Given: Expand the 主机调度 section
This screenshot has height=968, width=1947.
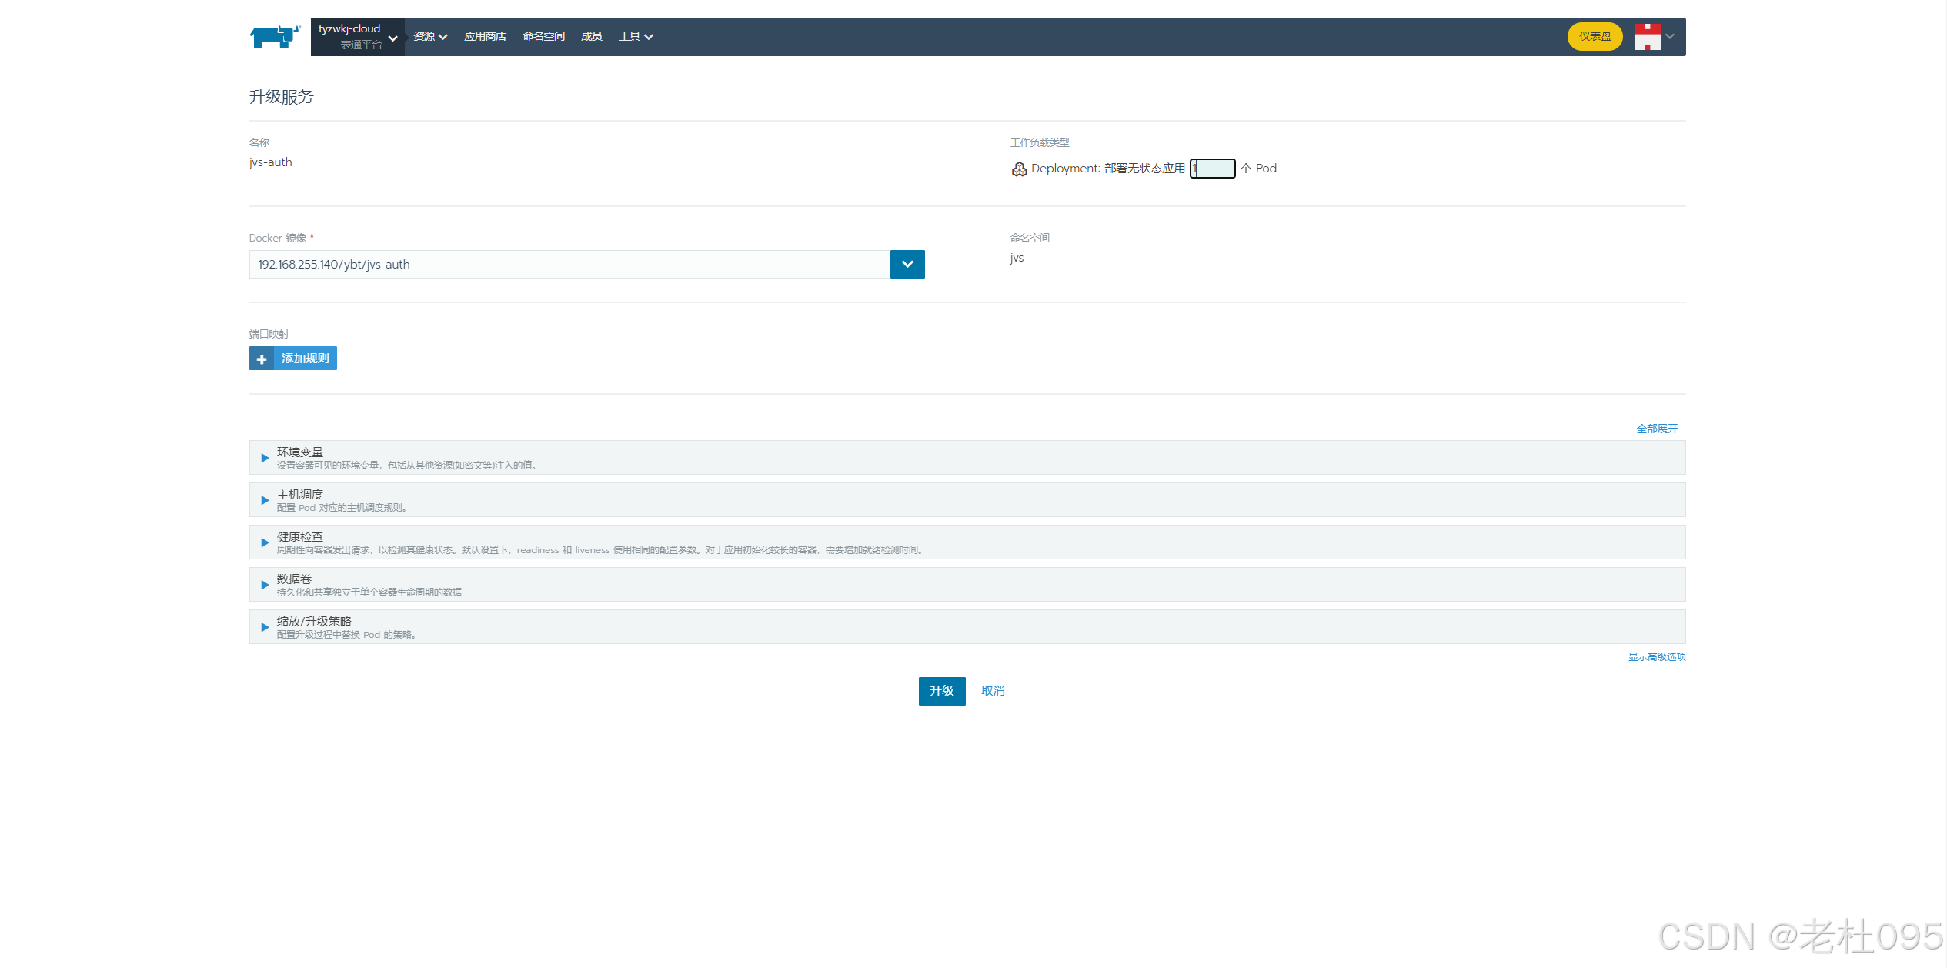Looking at the screenshot, I should [x=265, y=500].
